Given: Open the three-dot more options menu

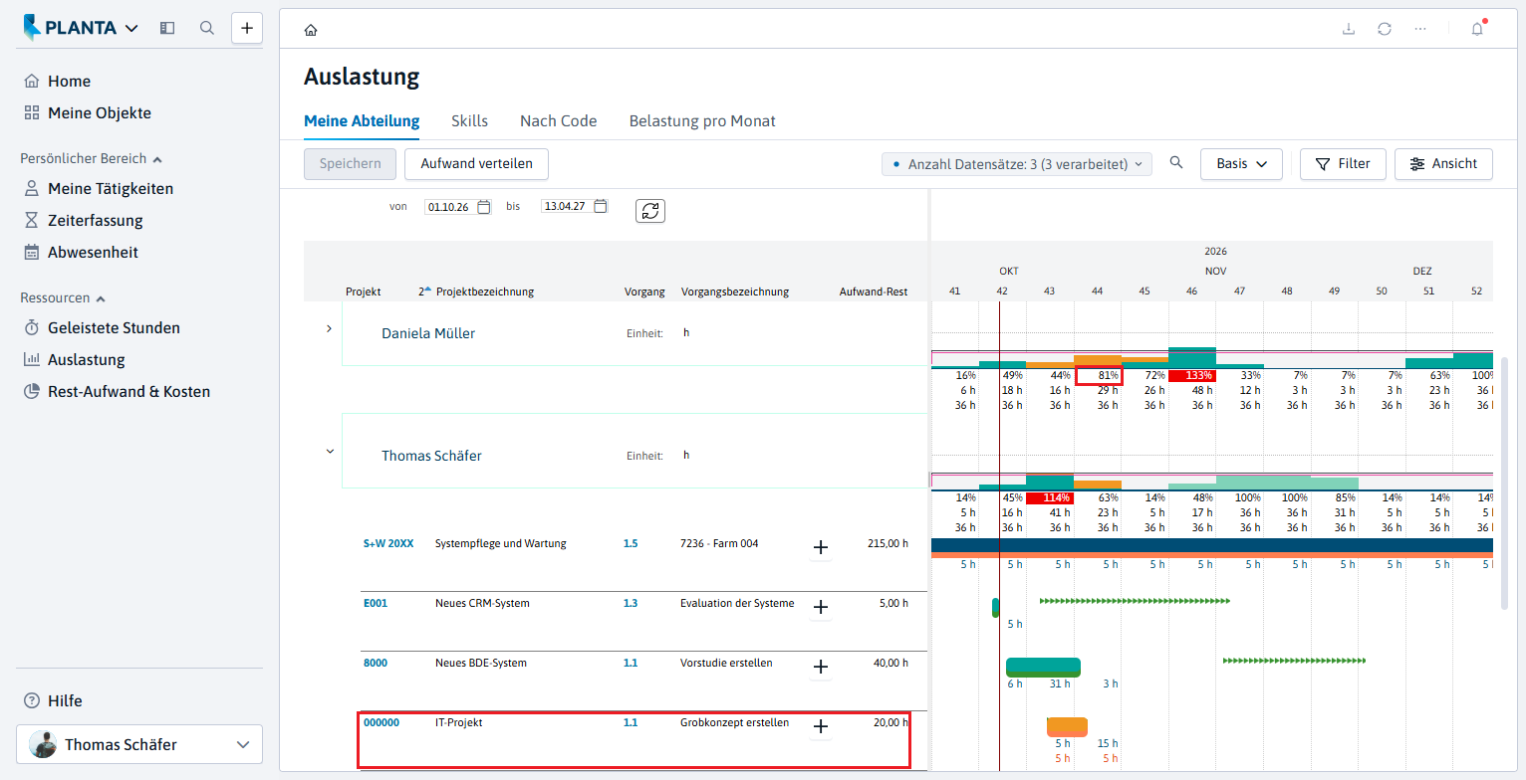Looking at the screenshot, I should (x=1420, y=29).
